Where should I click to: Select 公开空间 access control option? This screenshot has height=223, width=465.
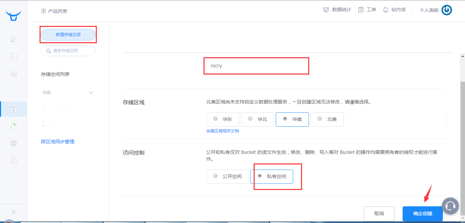tap(227, 176)
